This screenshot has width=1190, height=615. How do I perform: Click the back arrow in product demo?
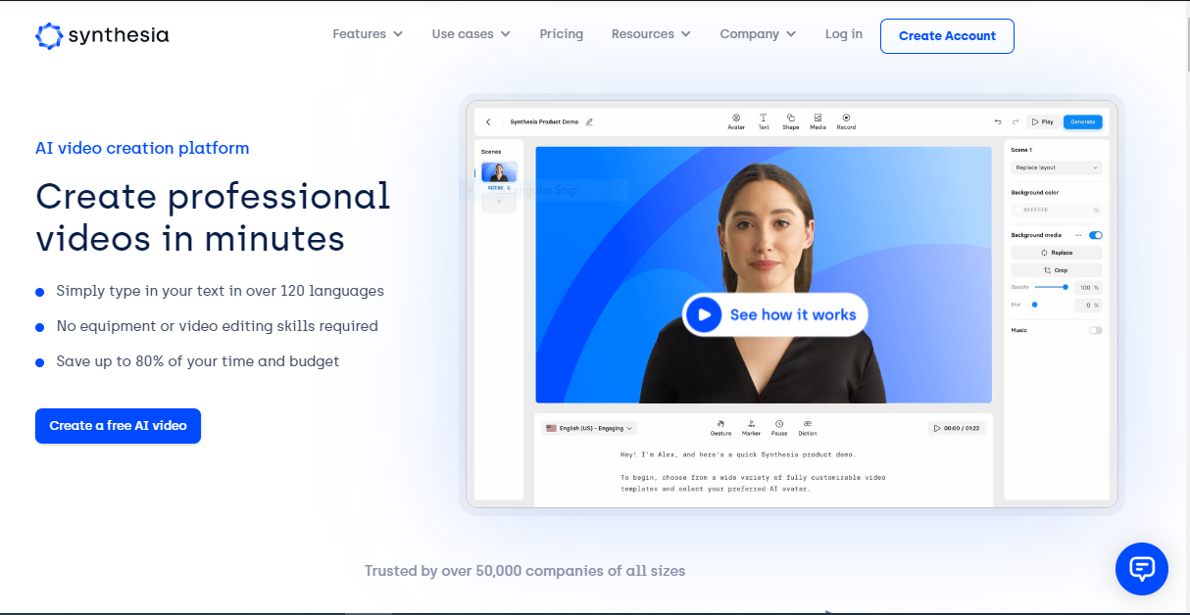point(488,121)
